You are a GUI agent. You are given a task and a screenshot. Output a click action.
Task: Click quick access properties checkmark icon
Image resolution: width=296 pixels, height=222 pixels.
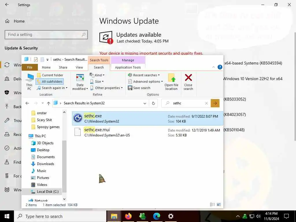tap(36, 60)
